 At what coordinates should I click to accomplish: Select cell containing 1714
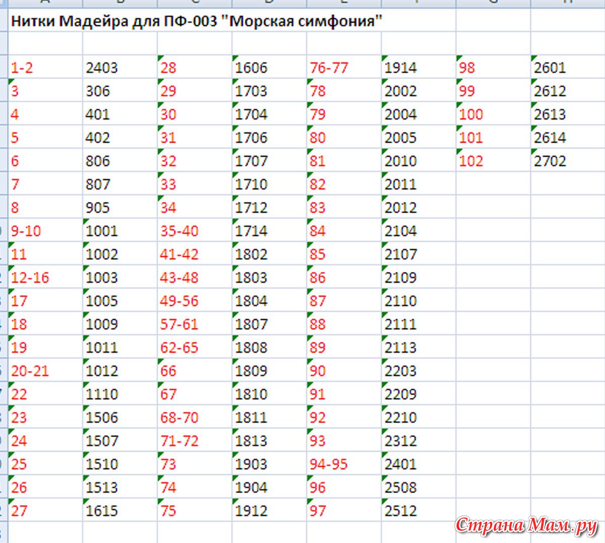269,230
